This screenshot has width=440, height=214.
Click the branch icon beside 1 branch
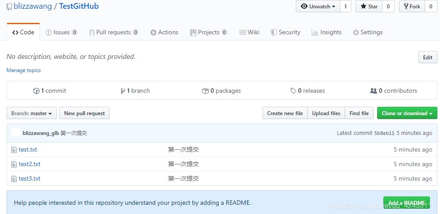pos(123,91)
